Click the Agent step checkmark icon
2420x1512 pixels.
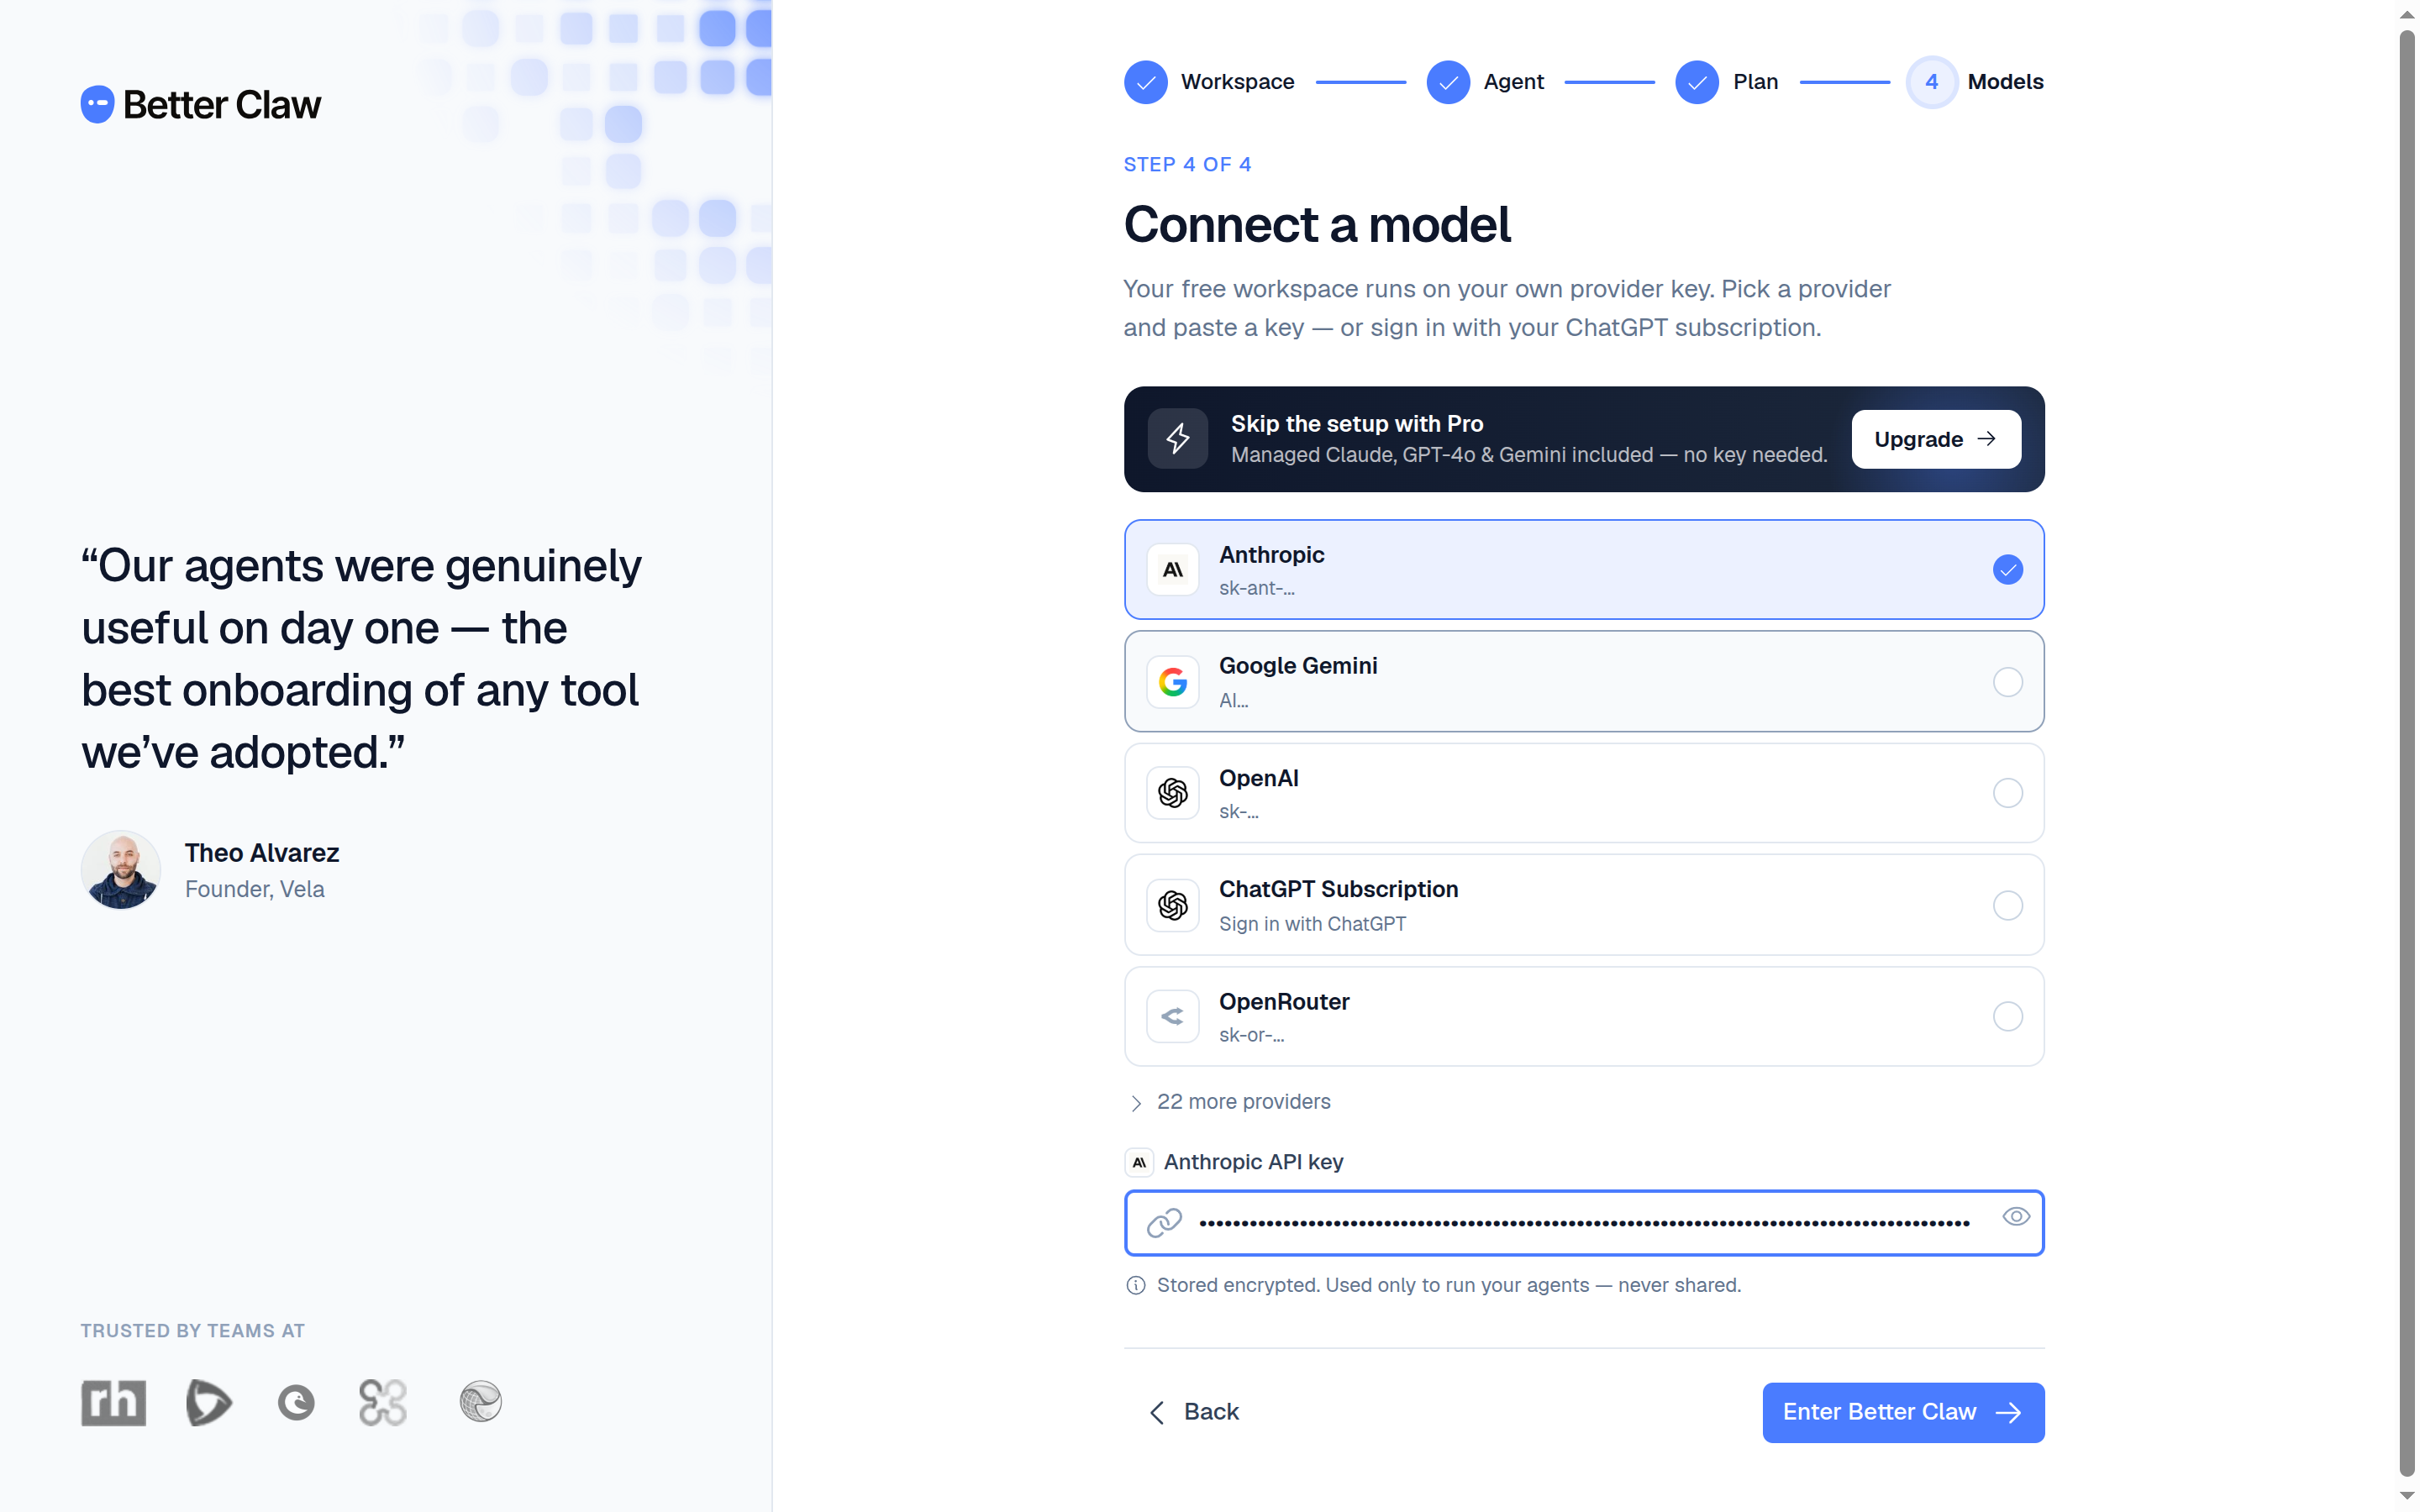pyautogui.click(x=1448, y=82)
